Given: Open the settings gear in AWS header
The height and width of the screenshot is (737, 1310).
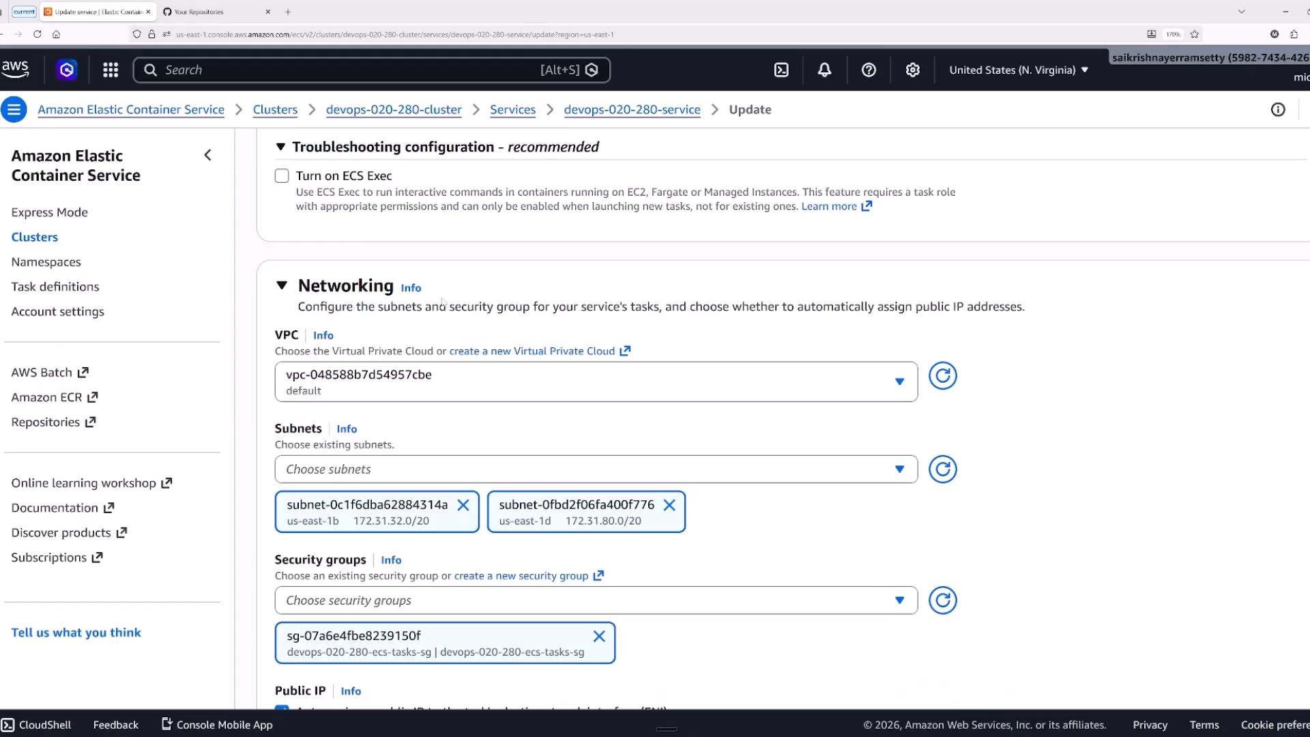Looking at the screenshot, I should [x=913, y=70].
